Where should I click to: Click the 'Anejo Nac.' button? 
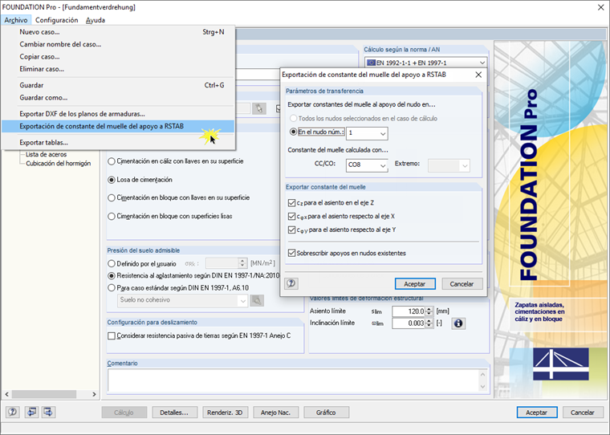pos(275,413)
